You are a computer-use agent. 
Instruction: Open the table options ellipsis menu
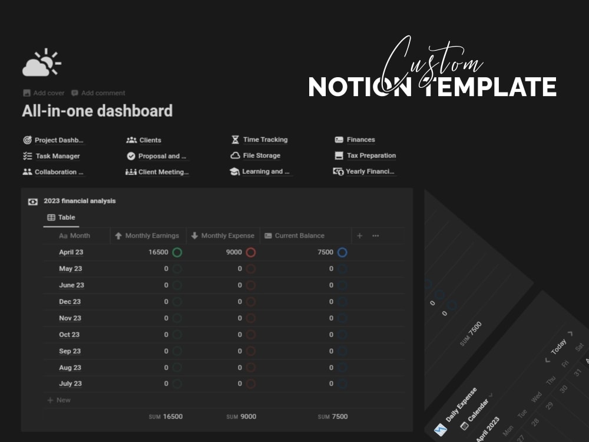pyautogui.click(x=375, y=235)
